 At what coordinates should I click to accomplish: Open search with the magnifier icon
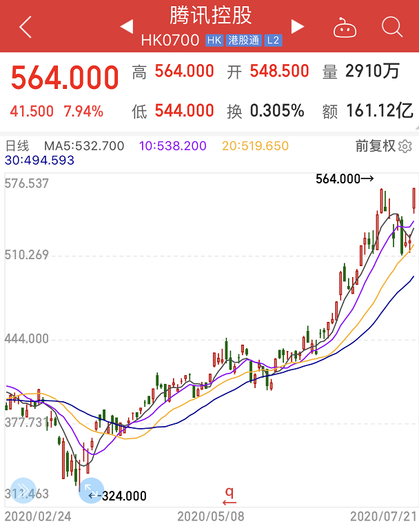pos(392,26)
